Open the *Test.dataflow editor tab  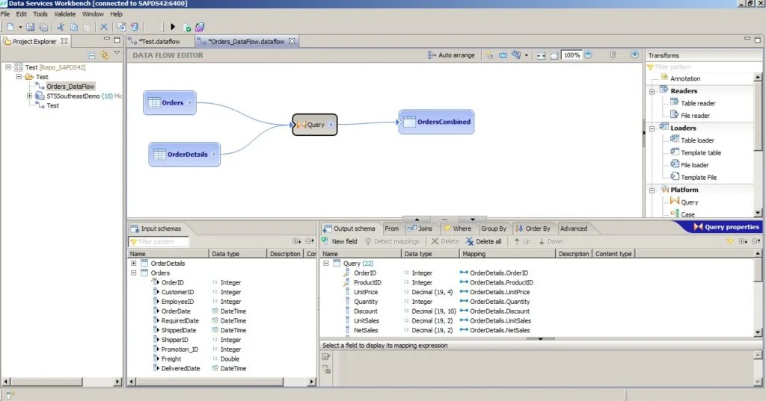158,41
